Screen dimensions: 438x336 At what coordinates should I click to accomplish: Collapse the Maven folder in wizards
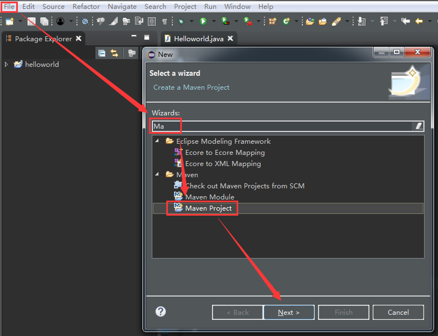(x=158, y=175)
